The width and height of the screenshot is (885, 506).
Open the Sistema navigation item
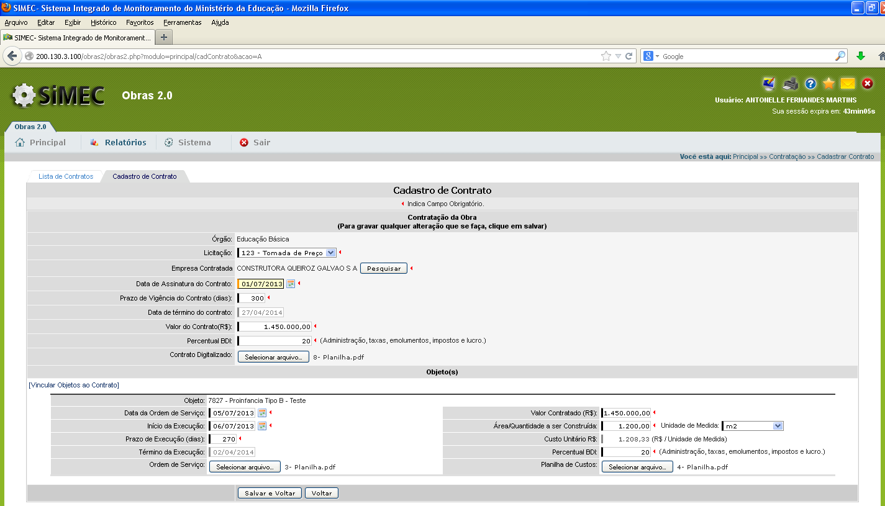[188, 142]
